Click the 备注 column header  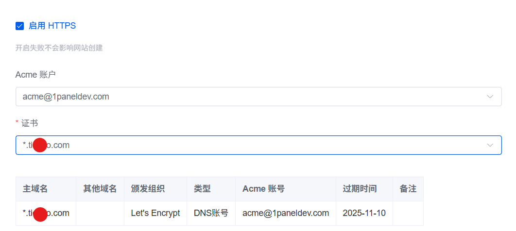tap(408, 189)
